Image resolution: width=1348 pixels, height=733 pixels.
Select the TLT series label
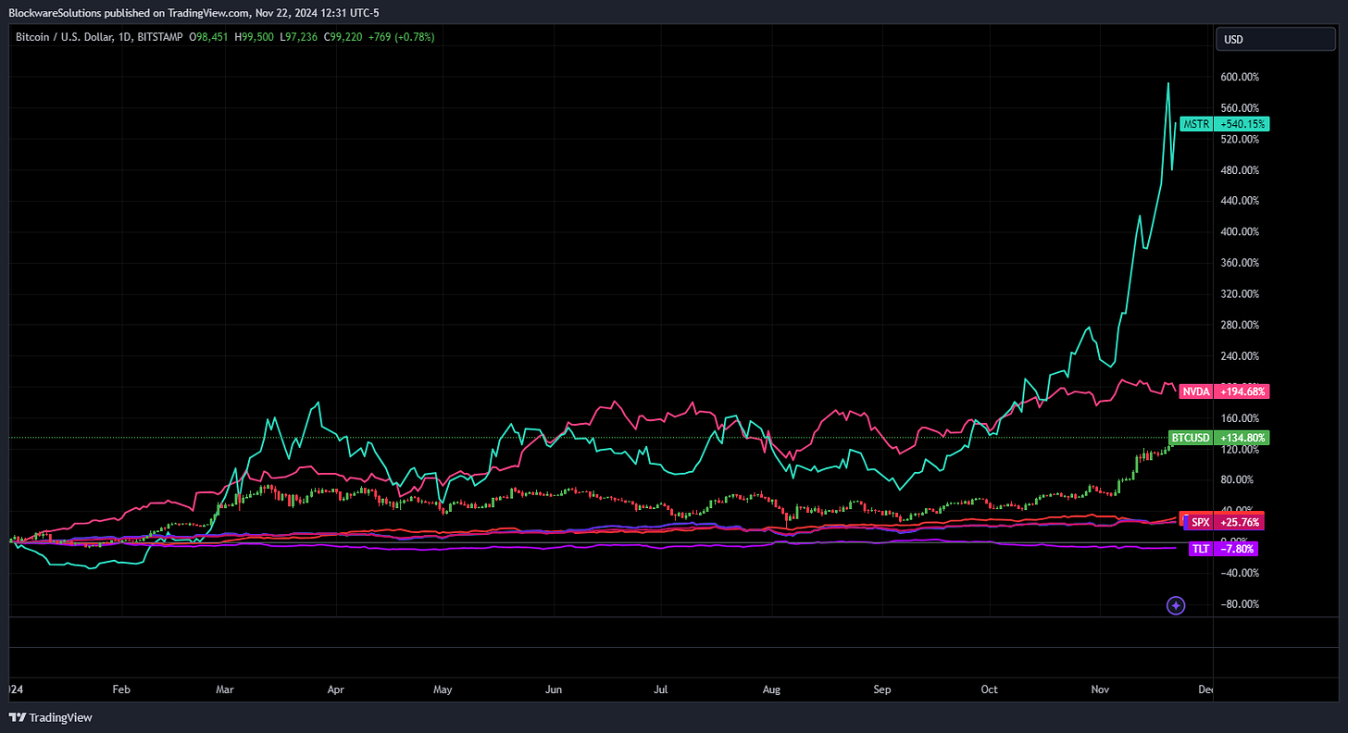[1201, 550]
